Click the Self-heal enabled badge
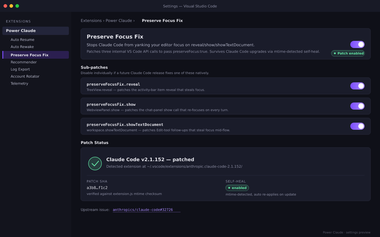Screen dimensions: 380x237 click(237, 188)
